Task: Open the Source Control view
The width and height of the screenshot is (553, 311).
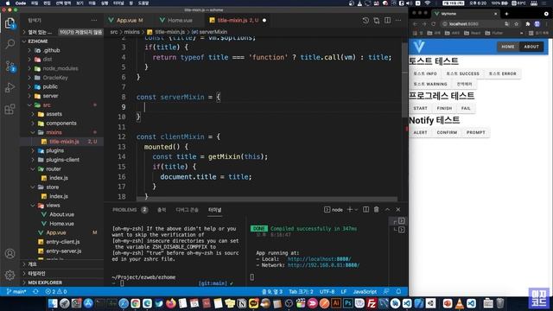Action: tap(10, 66)
